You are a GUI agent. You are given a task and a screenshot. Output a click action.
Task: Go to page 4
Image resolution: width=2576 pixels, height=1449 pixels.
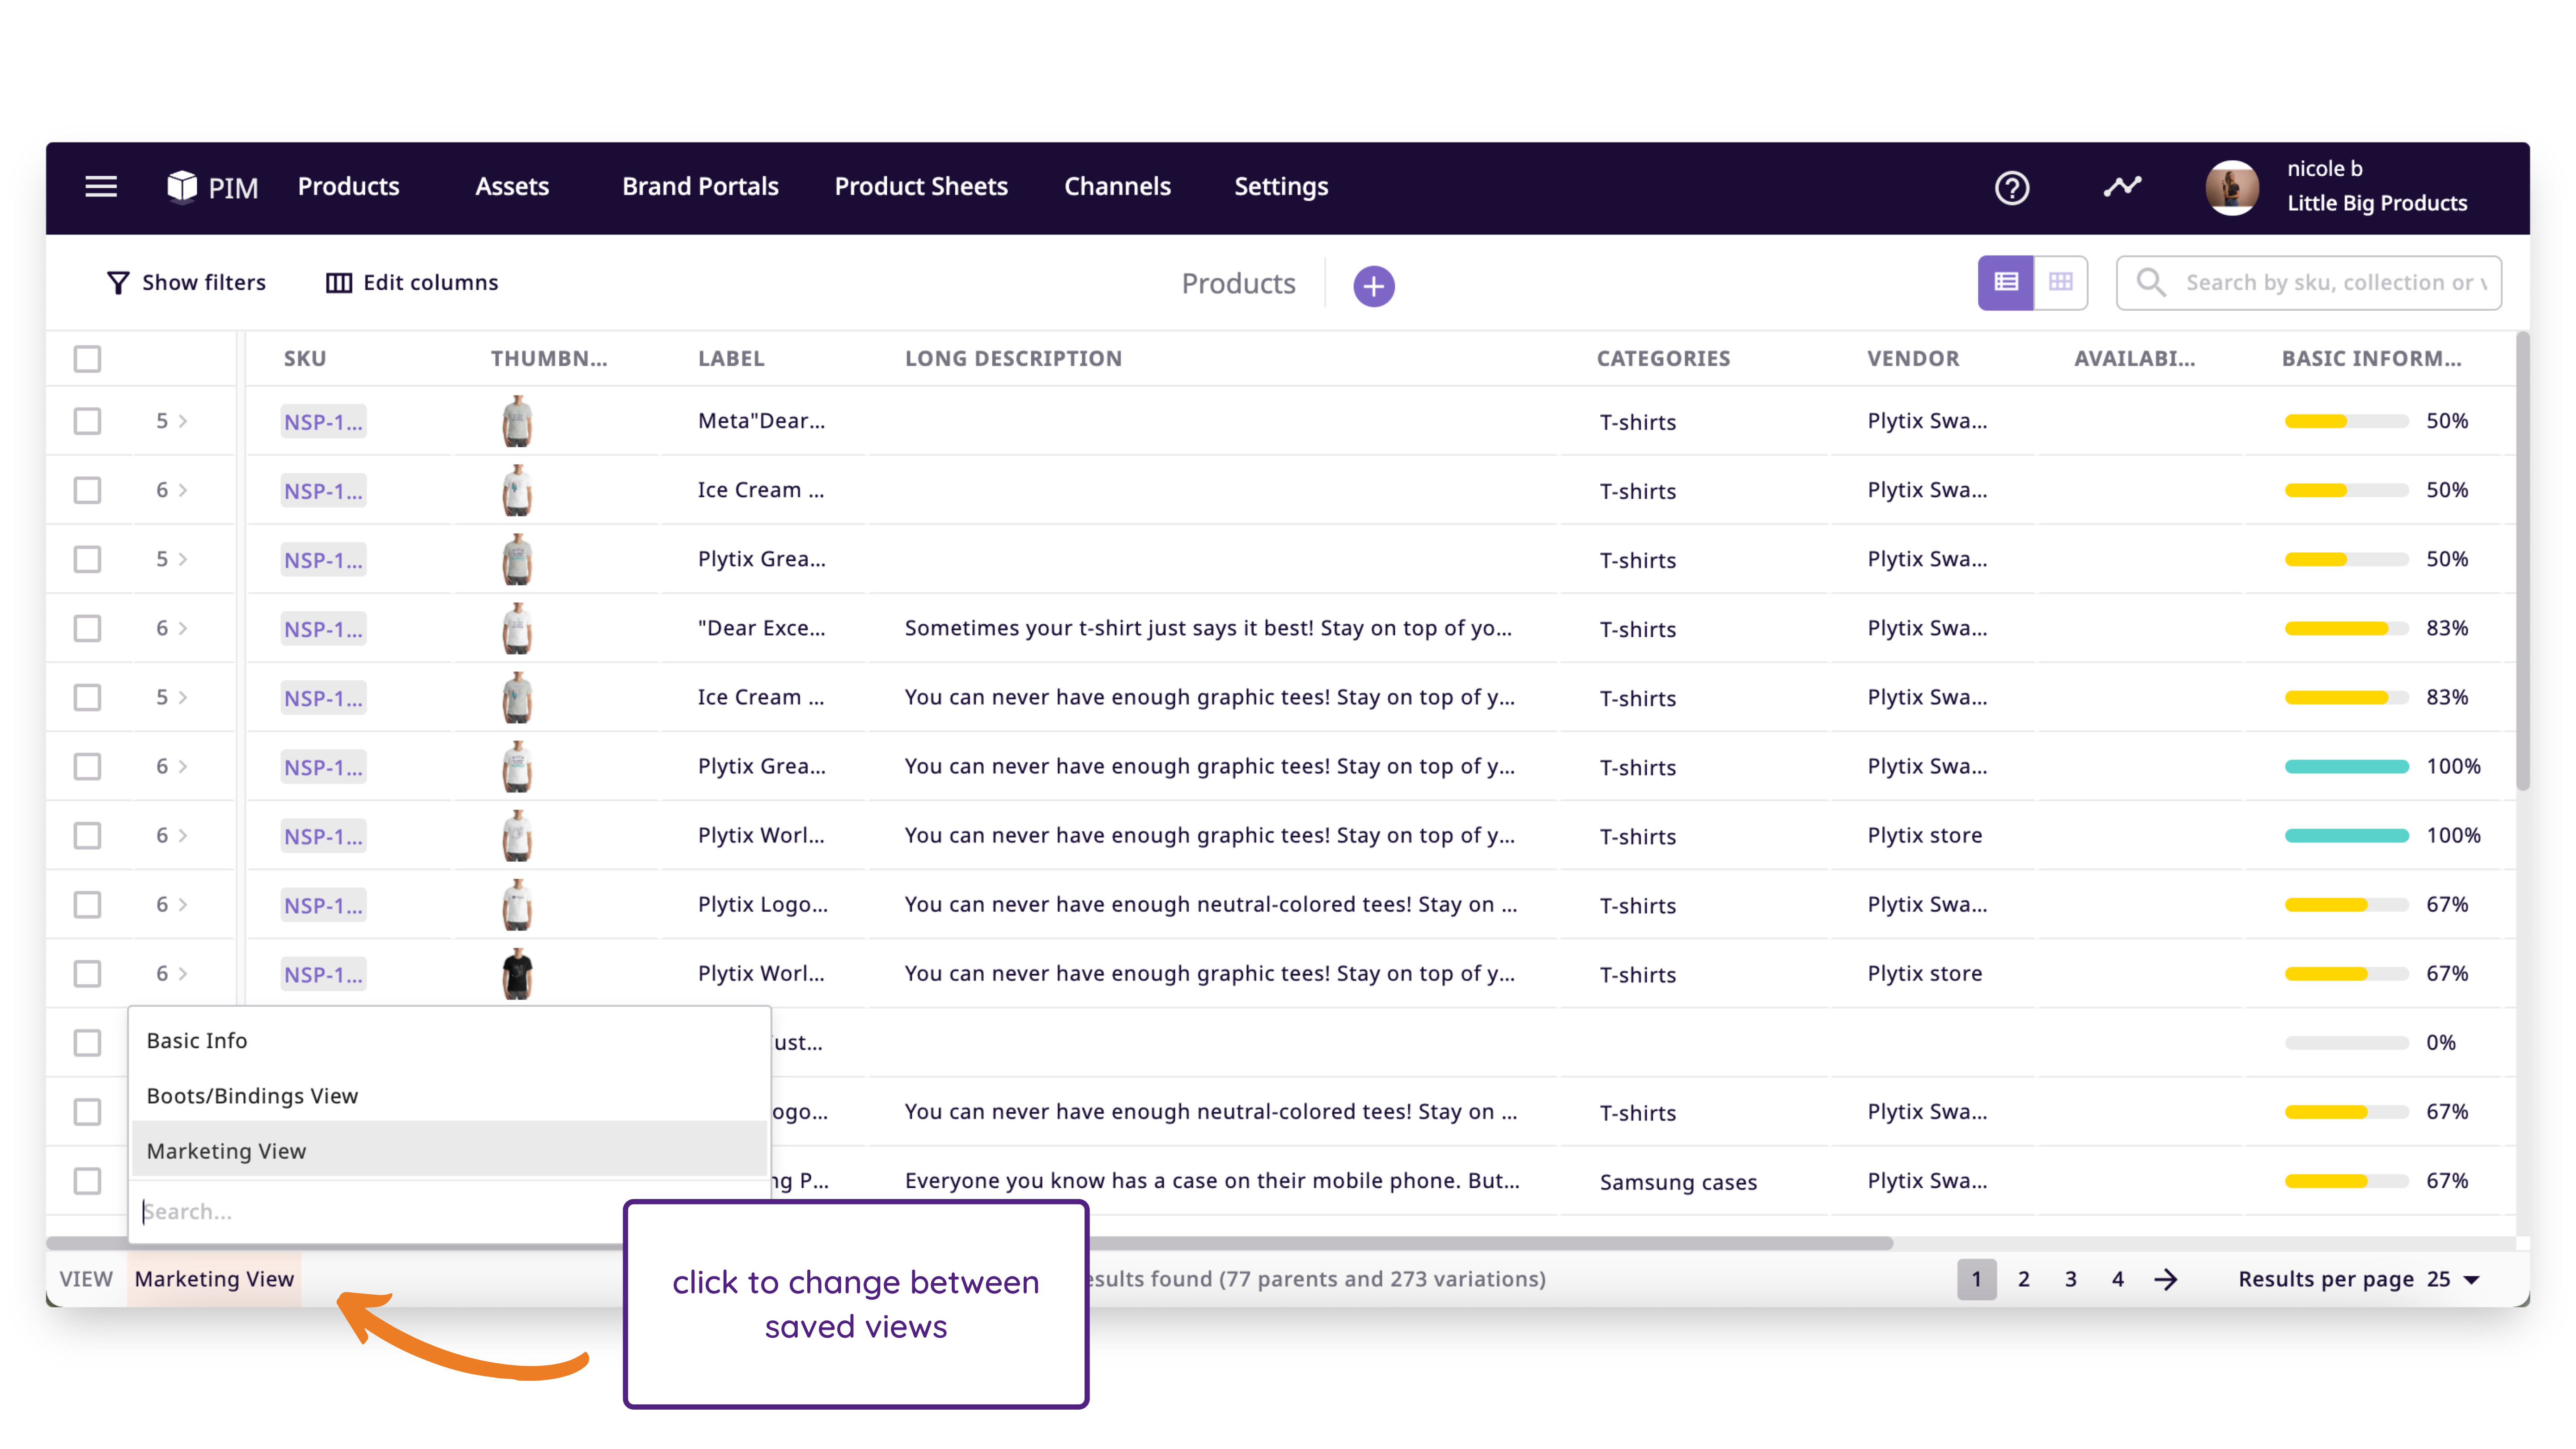tap(2118, 1279)
